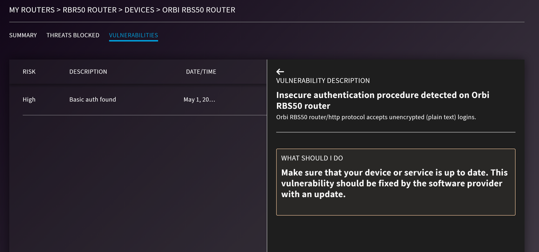
Task: Select the 'Basic auth found' row description
Action: 93,100
